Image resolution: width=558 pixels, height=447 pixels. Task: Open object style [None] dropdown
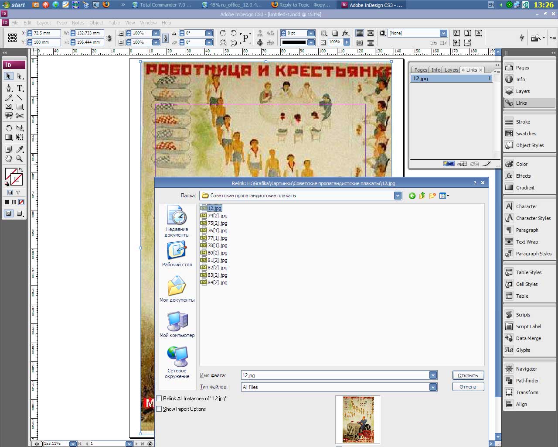click(443, 33)
